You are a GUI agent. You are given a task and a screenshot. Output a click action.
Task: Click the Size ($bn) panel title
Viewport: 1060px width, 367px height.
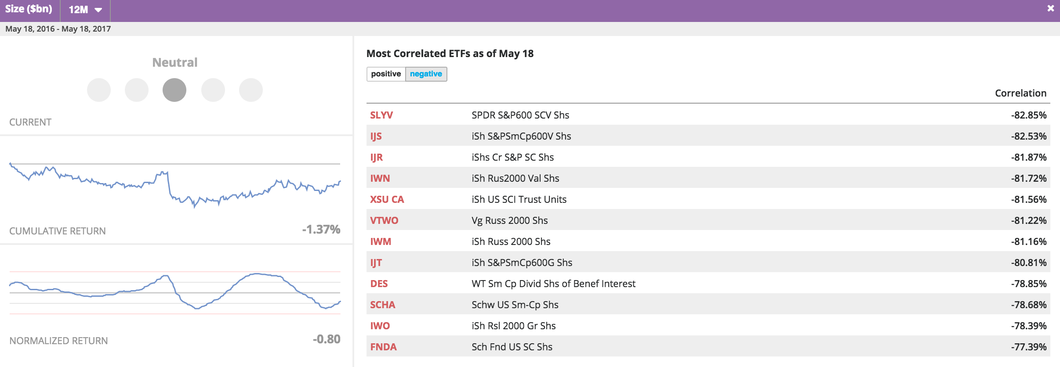click(29, 9)
